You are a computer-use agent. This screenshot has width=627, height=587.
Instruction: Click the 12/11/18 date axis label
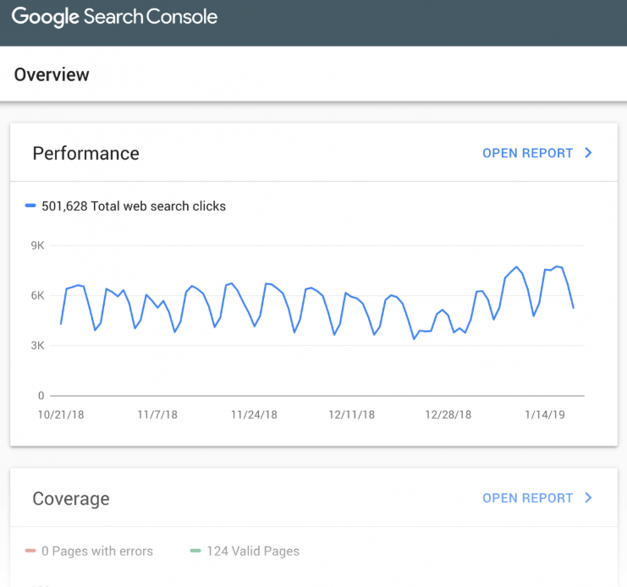(351, 414)
